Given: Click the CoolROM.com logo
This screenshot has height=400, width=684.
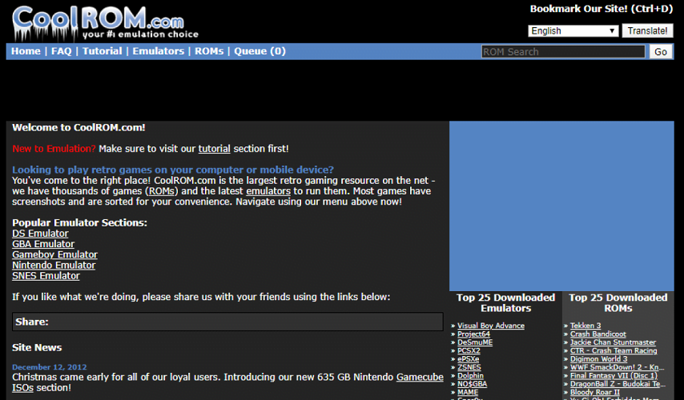Looking at the screenshot, I should coord(105,22).
